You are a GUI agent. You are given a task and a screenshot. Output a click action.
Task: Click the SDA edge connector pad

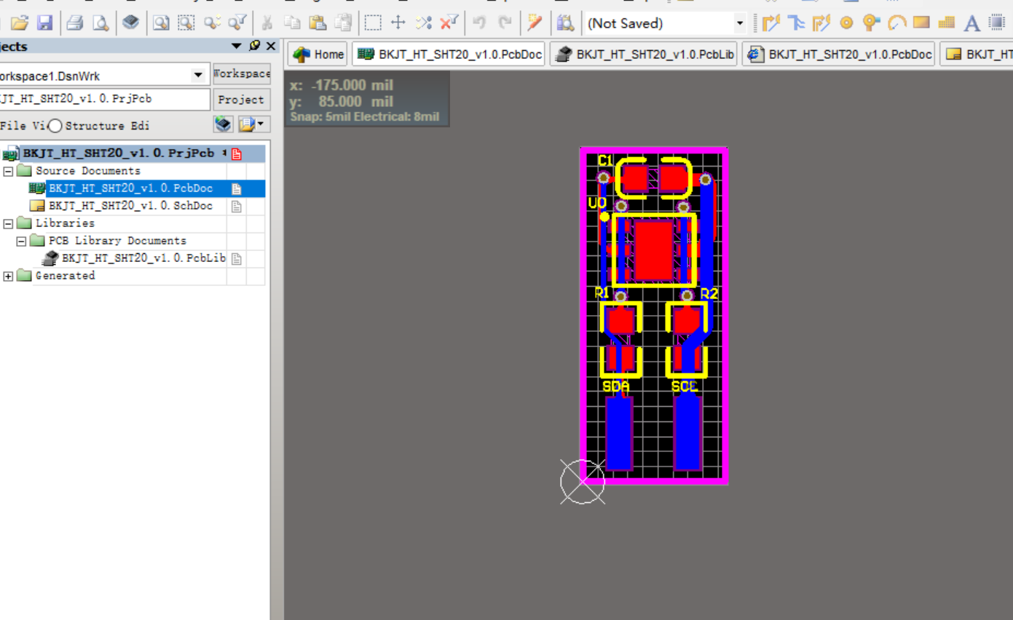pos(619,432)
